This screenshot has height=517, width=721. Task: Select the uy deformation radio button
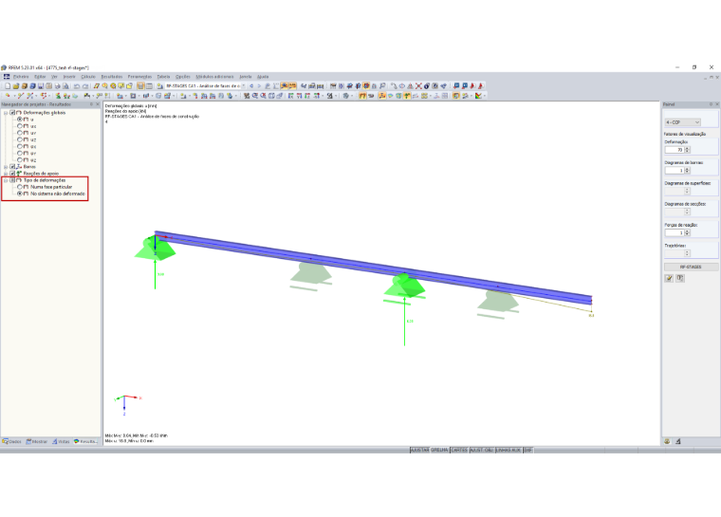(20, 133)
